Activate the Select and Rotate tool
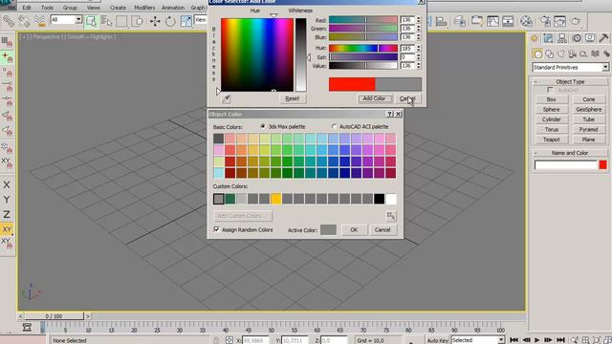The image size is (612, 344). click(x=170, y=21)
